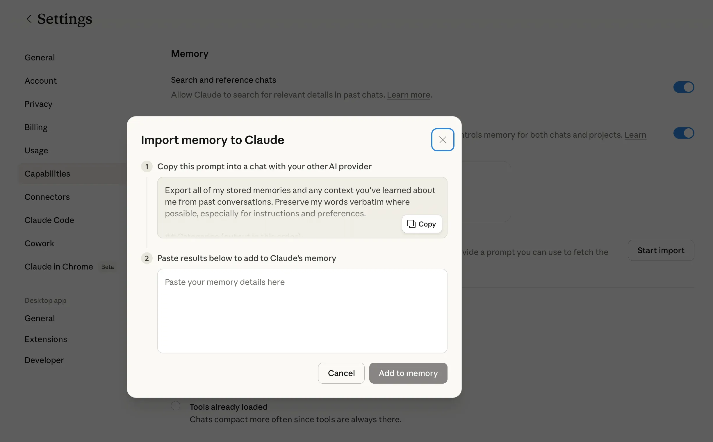This screenshot has height=442, width=713.
Task: Open the Claude Code settings section
Action: [x=49, y=220]
